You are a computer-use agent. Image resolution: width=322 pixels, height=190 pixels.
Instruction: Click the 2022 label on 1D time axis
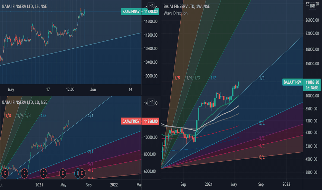(x=114, y=185)
